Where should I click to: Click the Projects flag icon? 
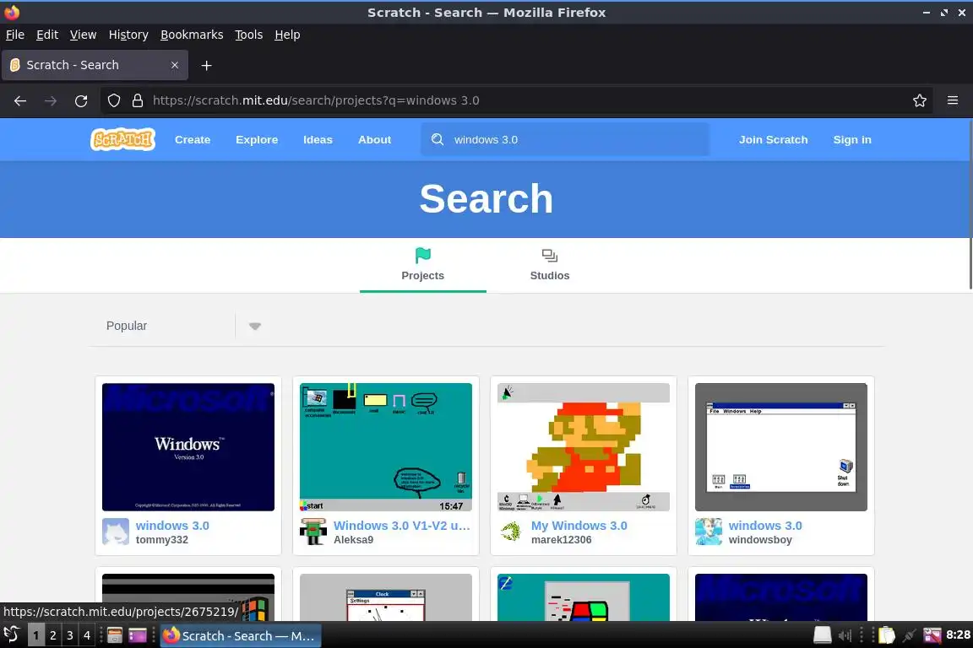tap(422, 256)
